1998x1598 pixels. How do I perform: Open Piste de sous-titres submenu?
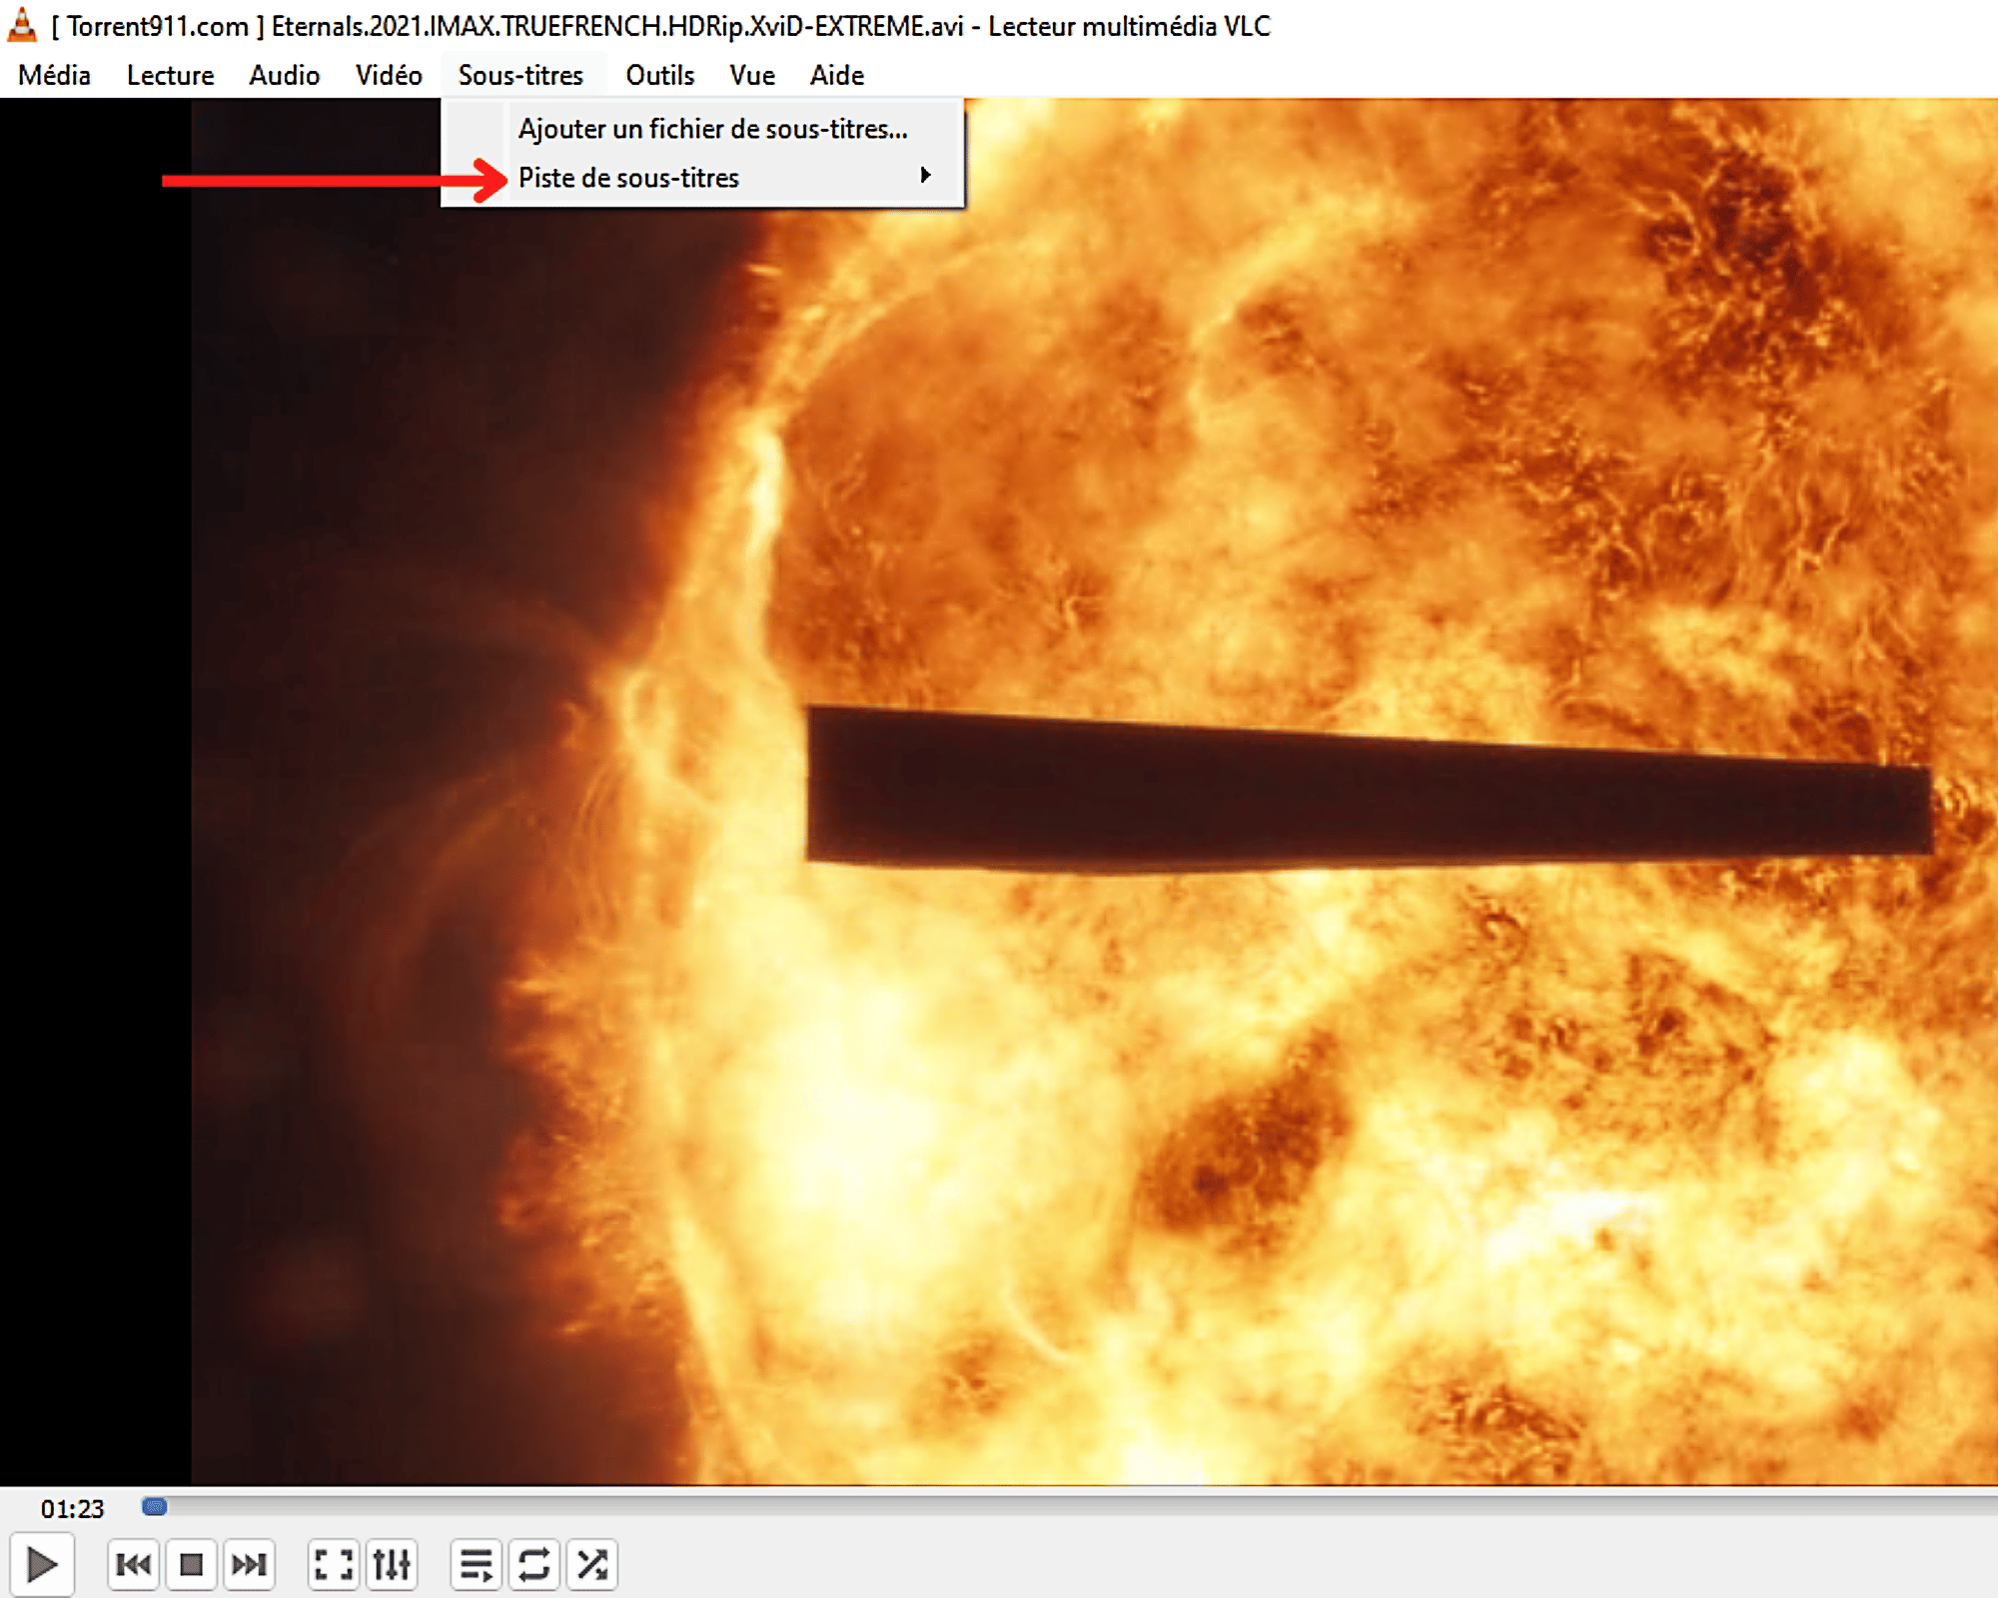pyautogui.click(x=703, y=178)
